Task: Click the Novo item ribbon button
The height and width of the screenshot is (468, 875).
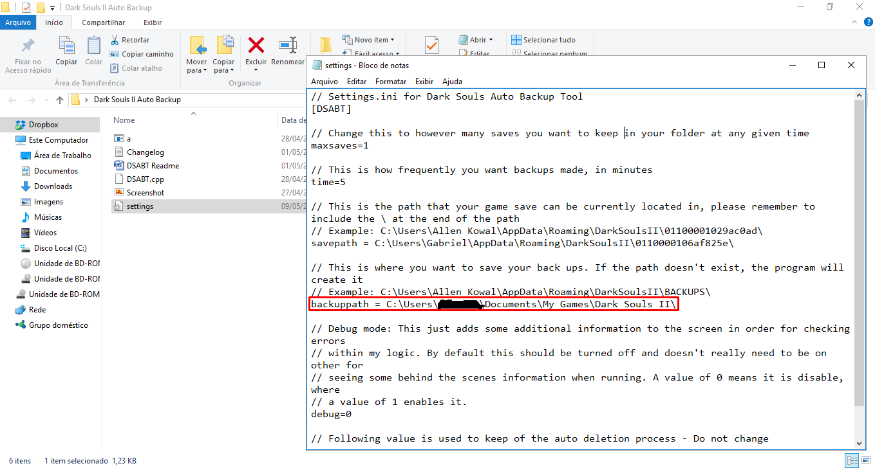Action: click(x=368, y=40)
